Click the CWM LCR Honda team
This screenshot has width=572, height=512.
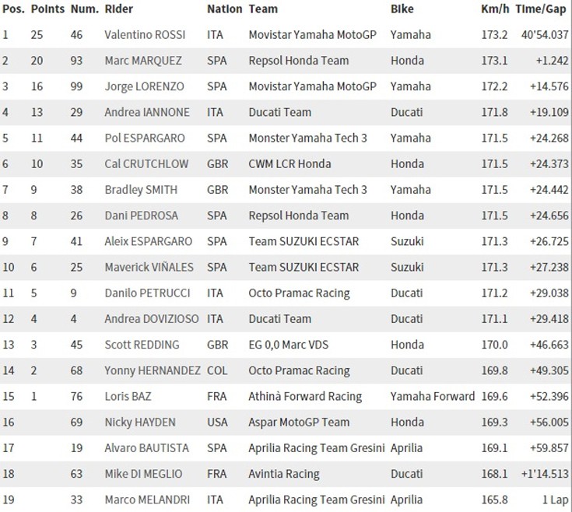[x=290, y=163]
